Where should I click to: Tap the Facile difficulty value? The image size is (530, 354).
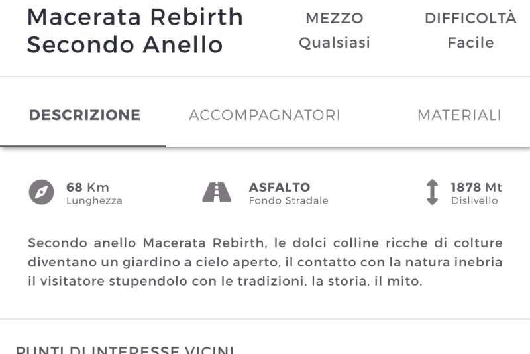471,43
